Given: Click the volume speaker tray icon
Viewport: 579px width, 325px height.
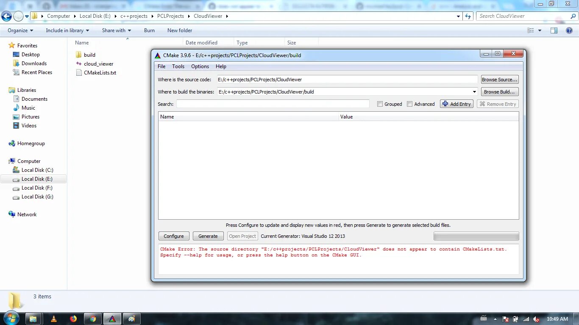Looking at the screenshot, I should click(536, 319).
